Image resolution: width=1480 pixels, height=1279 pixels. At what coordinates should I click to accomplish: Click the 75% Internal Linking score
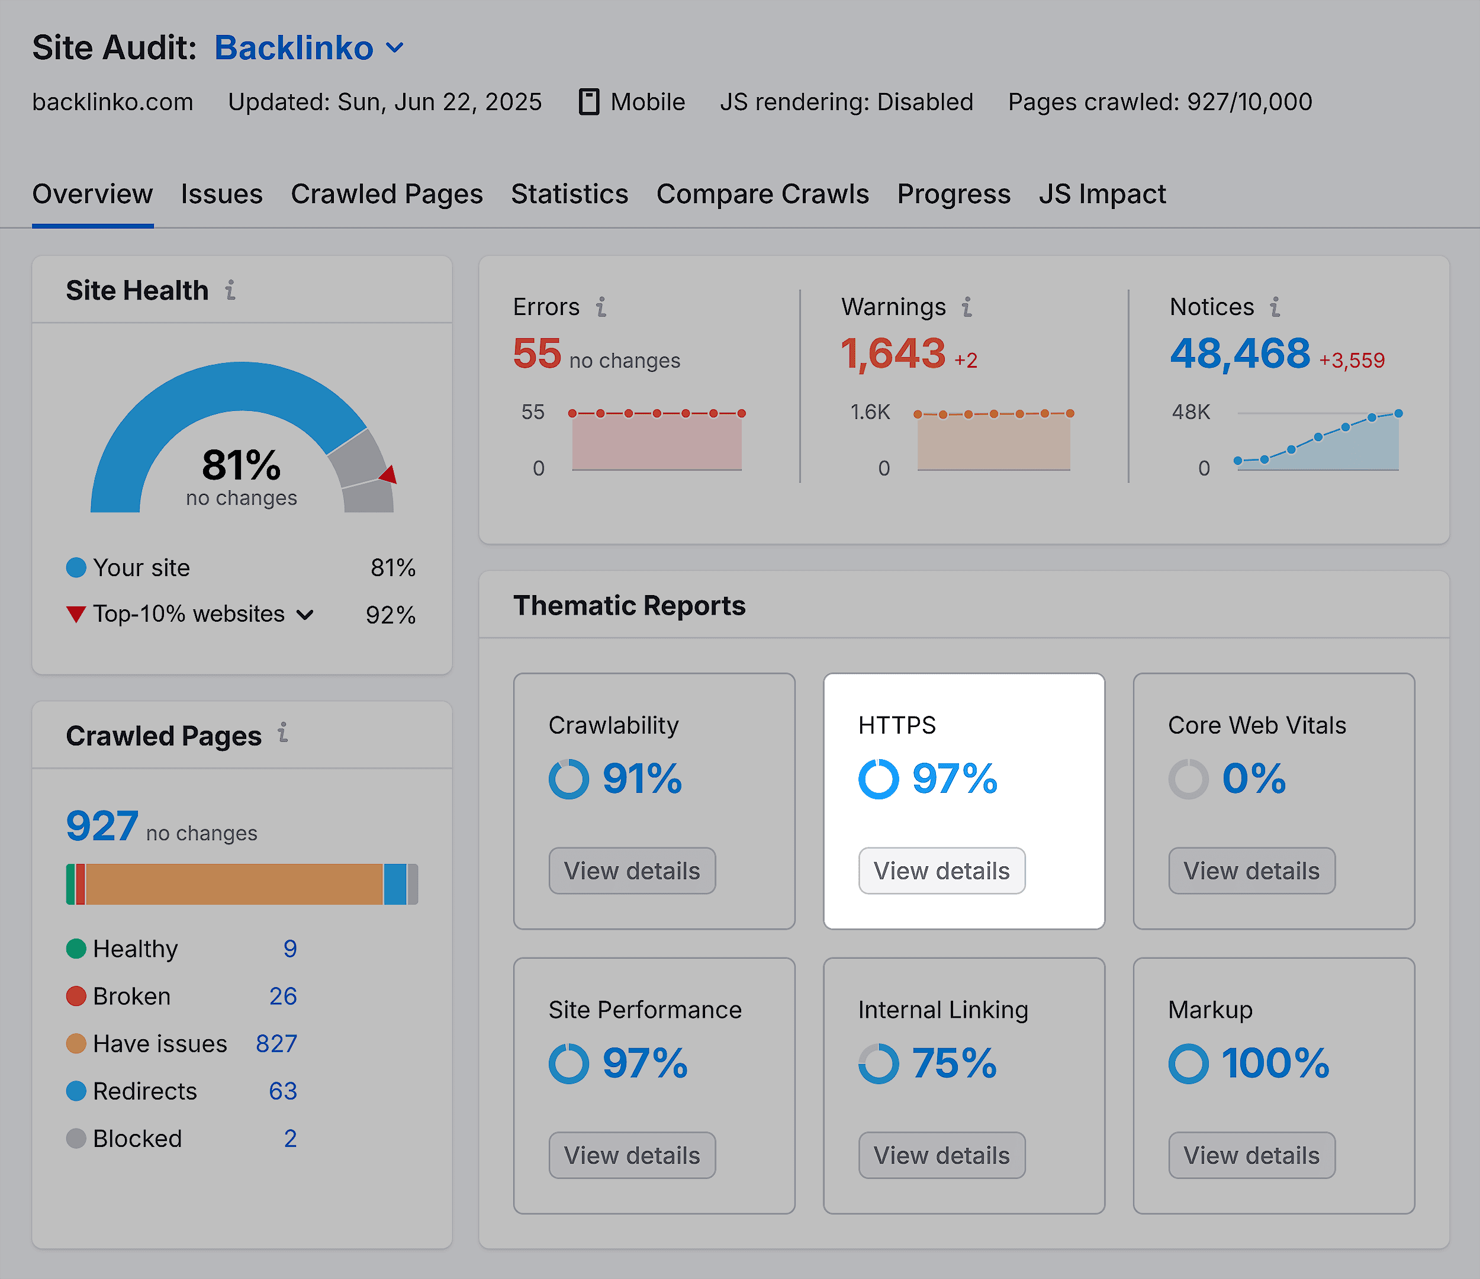coord(954,1063)
